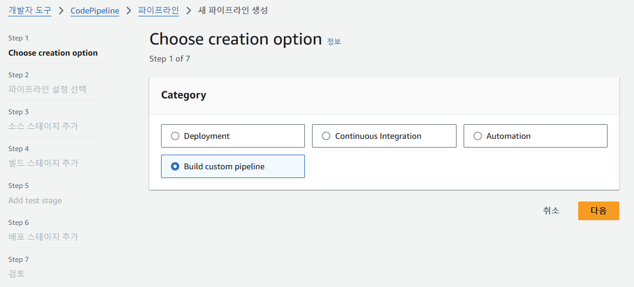Open Step 6 배포 스테이지 추가
The height and width of the screenshot is (287, 634).
pyautogui.click(x=43, y=237)
